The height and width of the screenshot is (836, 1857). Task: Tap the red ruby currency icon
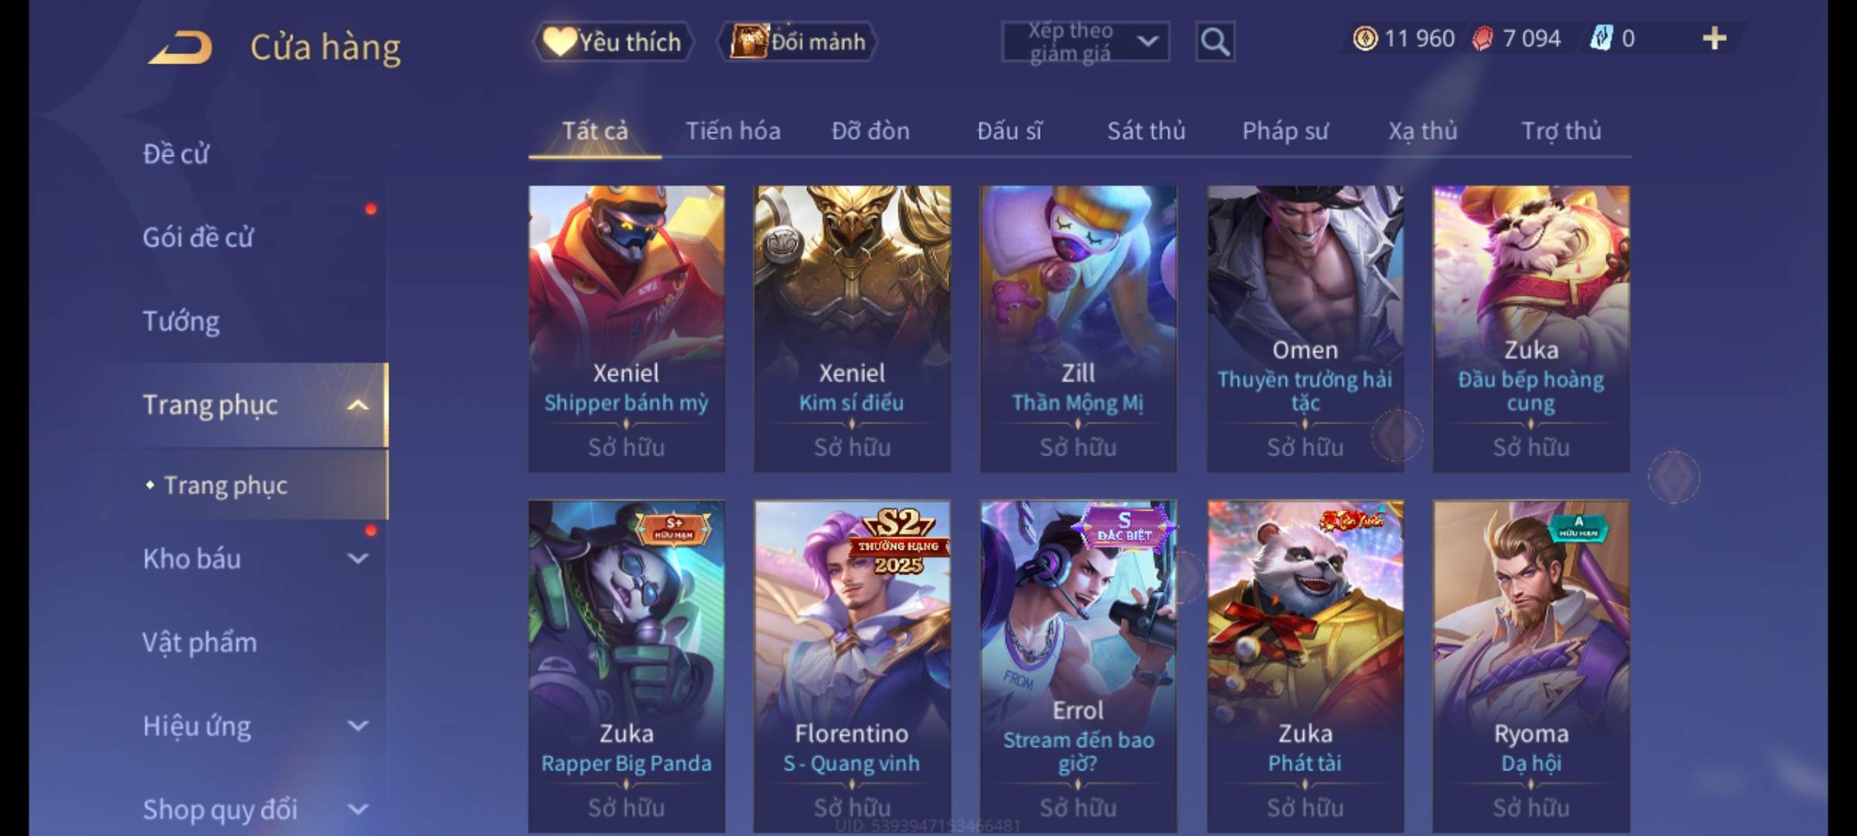[x=1482, y=39]
